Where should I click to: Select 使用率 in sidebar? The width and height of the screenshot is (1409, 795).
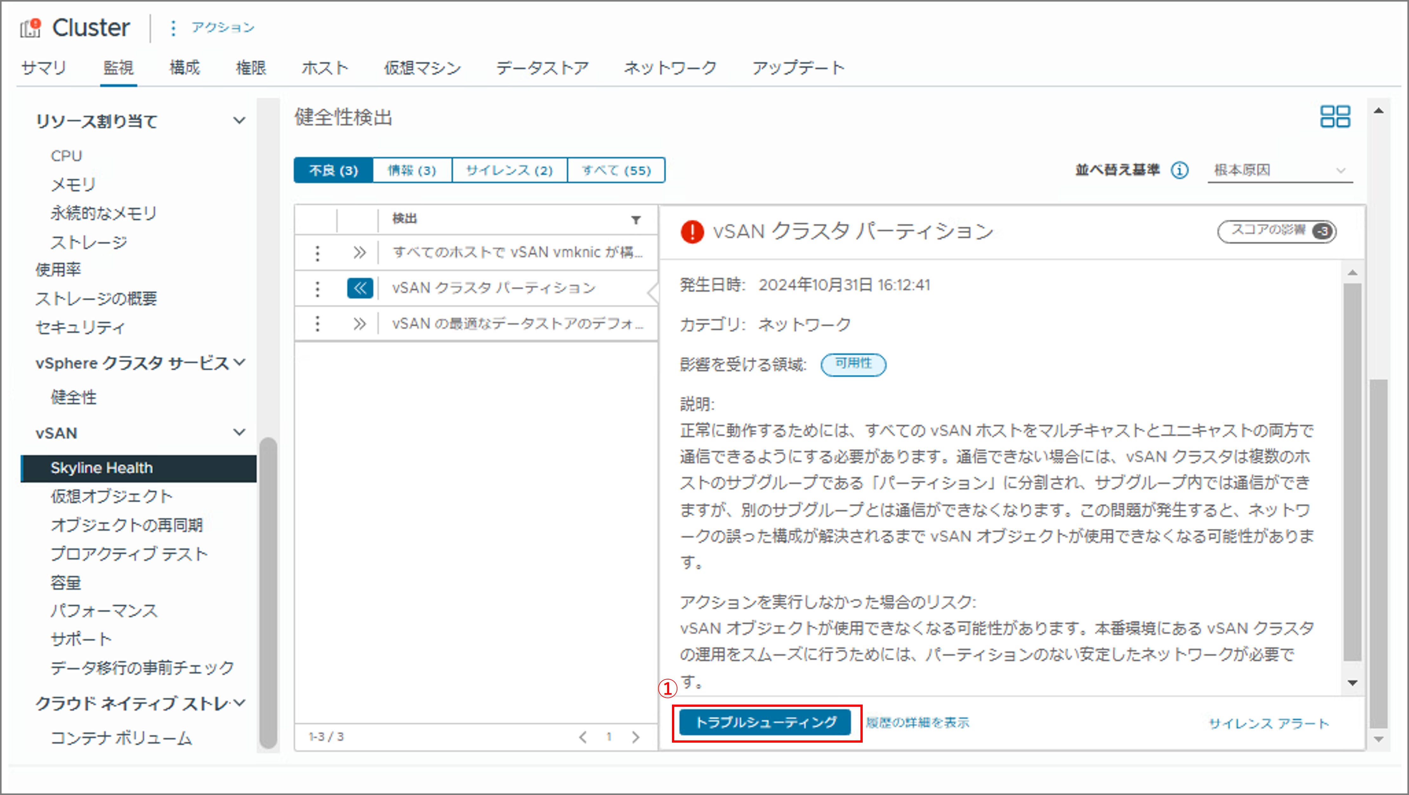tap(58, 269)
